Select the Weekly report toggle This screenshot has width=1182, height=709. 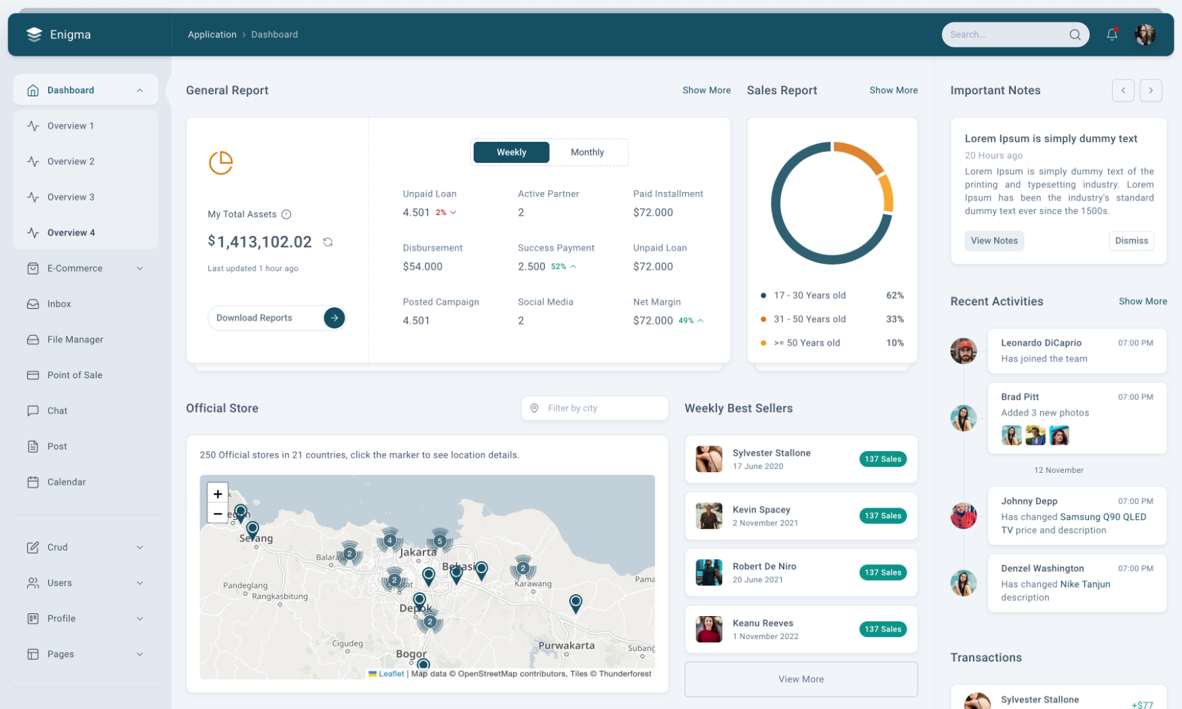[x=511, y=152]
